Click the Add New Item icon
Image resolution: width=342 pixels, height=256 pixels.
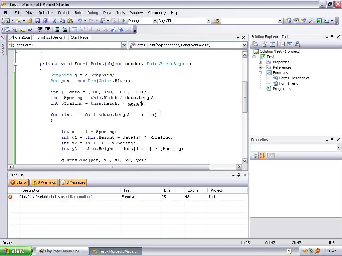pyautogui.click(x=18, y=21)
